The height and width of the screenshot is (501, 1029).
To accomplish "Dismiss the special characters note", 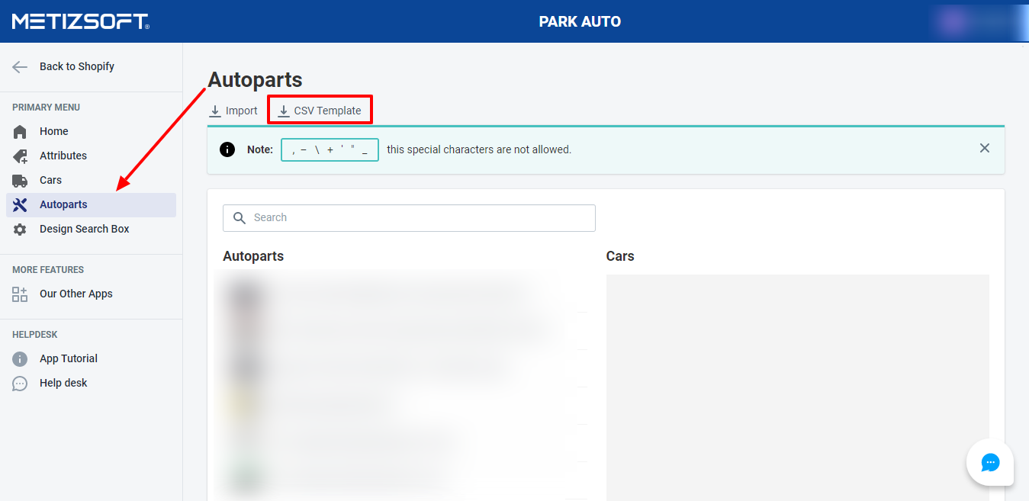I will (984, 148).
